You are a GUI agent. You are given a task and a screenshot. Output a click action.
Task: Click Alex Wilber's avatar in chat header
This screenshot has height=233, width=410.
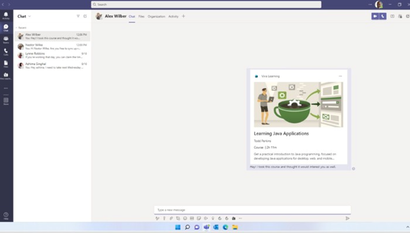point(99,16)
